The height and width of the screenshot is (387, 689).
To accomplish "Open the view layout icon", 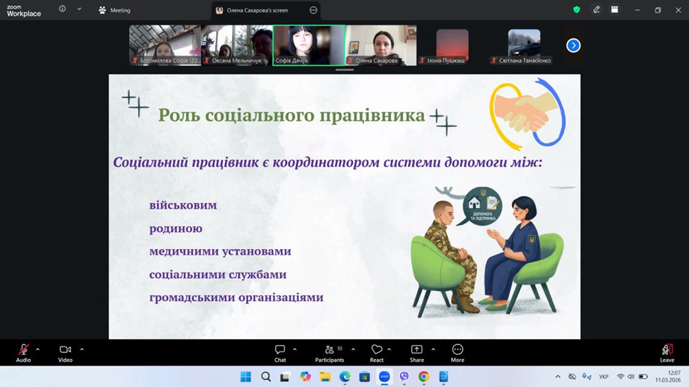I will click(615, 10).
